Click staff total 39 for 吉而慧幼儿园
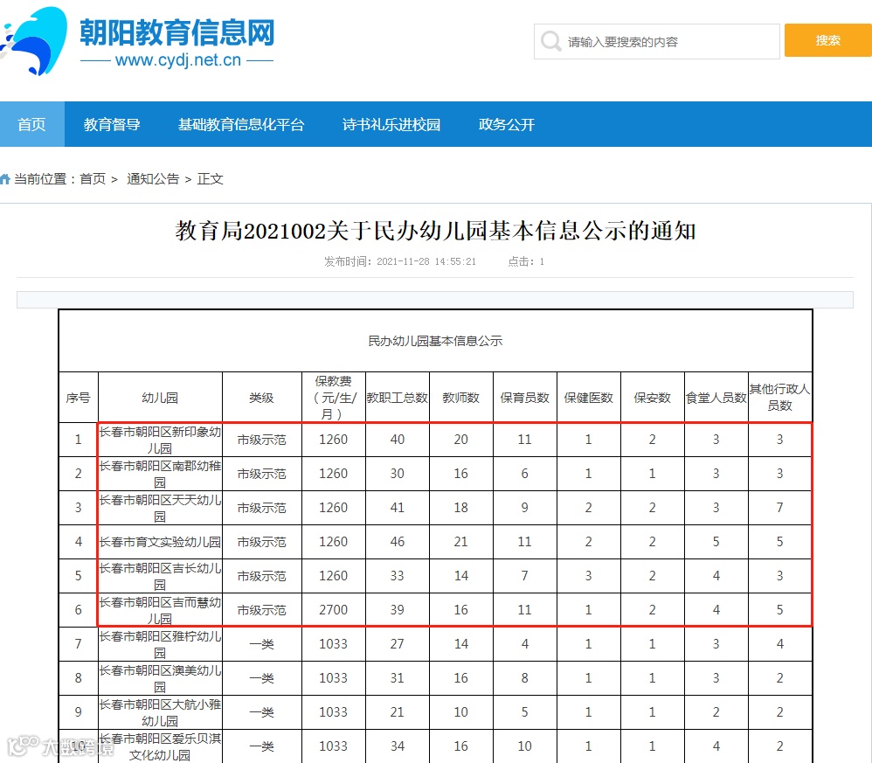872x763 pixels. (397, 610)
